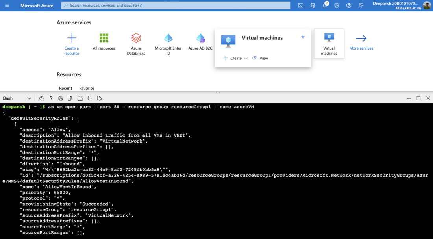Click the Cloud Shell pane divider handle
The width and height of the screenshot is (433, 239).
(x=218, y=92)
